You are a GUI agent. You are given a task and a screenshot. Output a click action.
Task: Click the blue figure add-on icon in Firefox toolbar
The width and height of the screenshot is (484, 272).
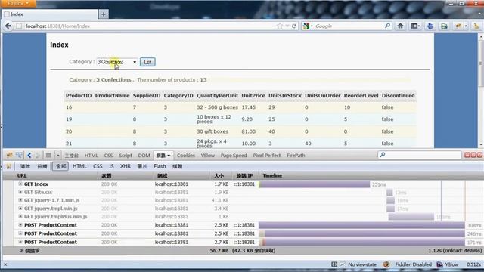click(x=430, y=26)
